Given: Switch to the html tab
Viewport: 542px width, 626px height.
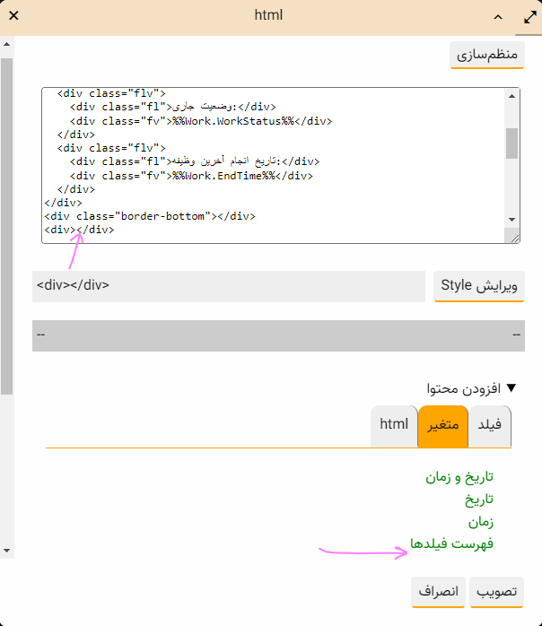Looking at the screenshot, I should click(394, 425).
